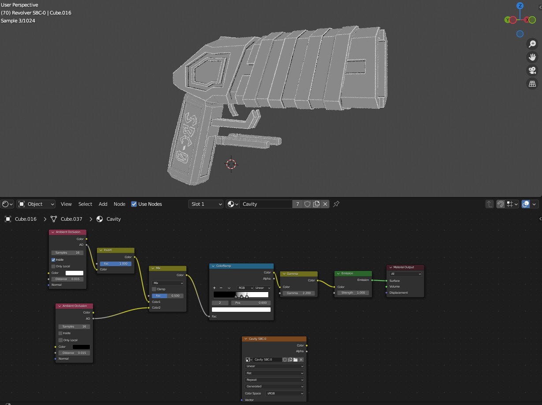The width and height of the screenshot is (542, 405).
Task: Open the ColorRamp tools chevron menu
Action: point(229,288)
